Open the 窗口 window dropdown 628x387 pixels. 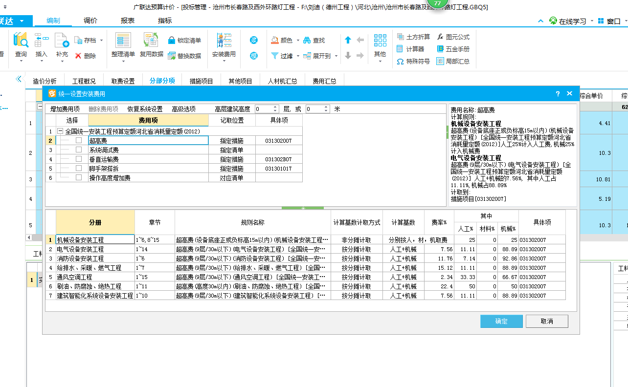pyautogui.click(x=625, y=21)
